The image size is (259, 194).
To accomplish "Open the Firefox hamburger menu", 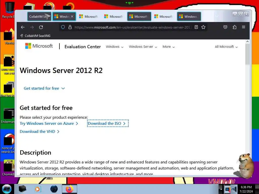I will (x=244, y=27).
